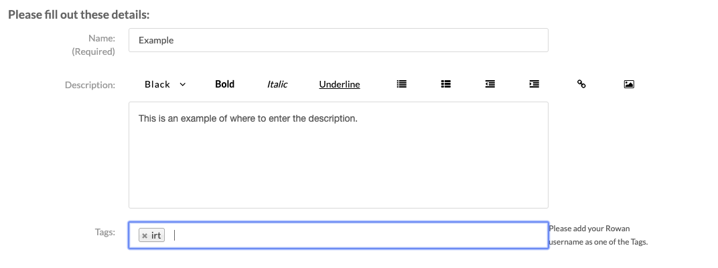Insert a hyperlink with the chain icon
718x268 pixels.
581,84
